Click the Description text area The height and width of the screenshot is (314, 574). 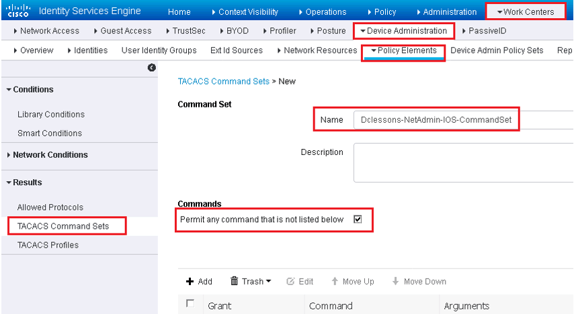[x=464, y=162]
